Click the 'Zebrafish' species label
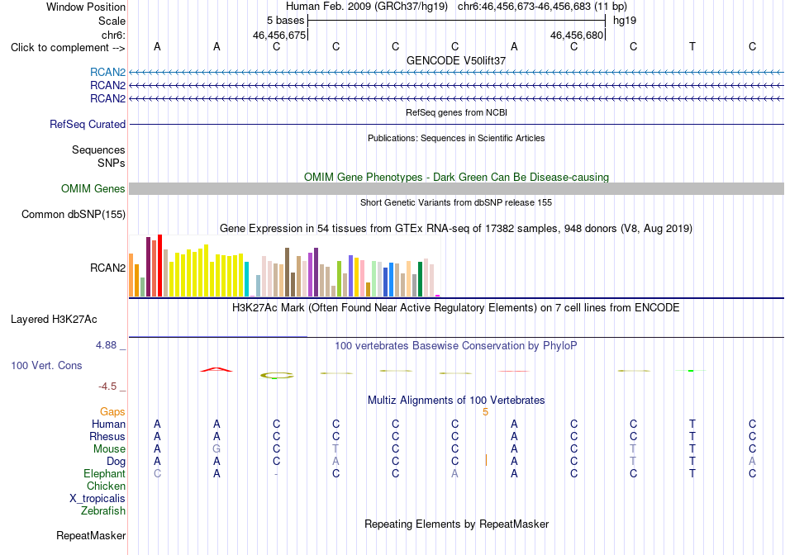Viewport: 785px width, 555px height. click(x=103, y=511)
